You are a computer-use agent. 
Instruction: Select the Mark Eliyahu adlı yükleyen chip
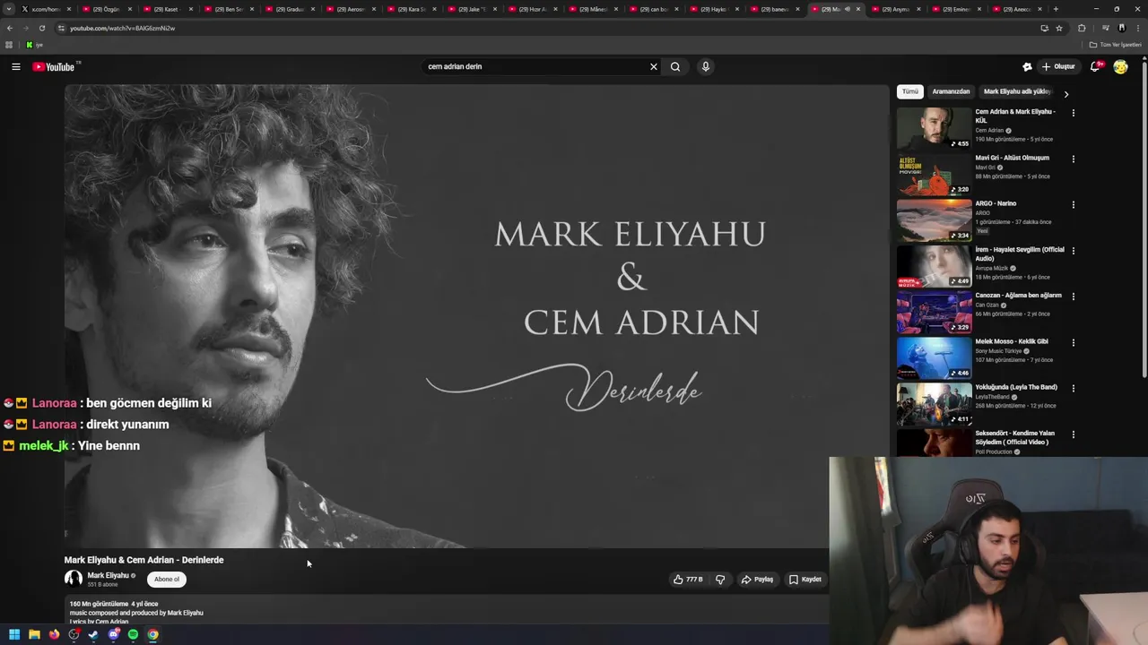1017,91
